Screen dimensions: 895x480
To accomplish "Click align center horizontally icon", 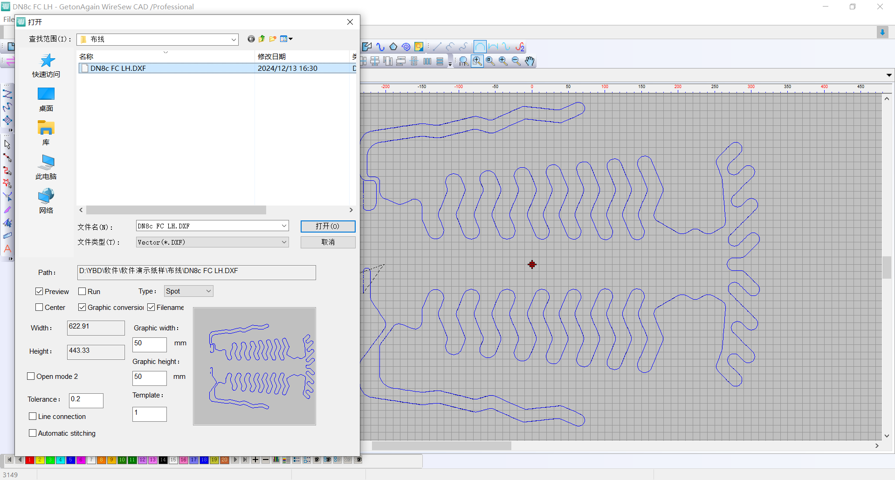I will pyautogui.click(x=375, y=61).
